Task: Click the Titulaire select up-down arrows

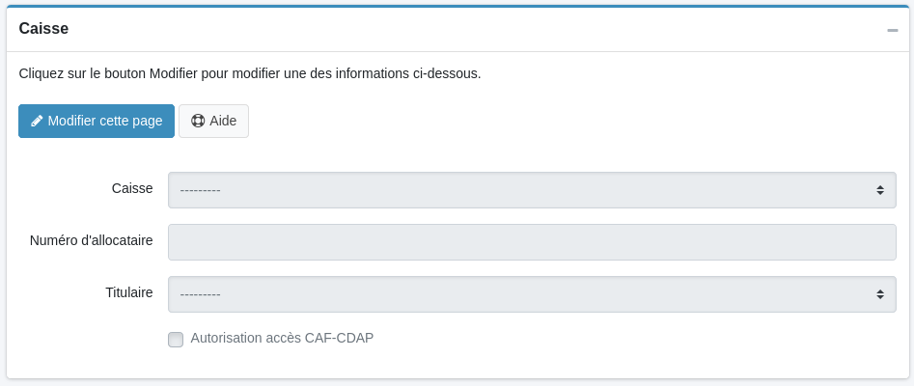Action: [880, 294]
